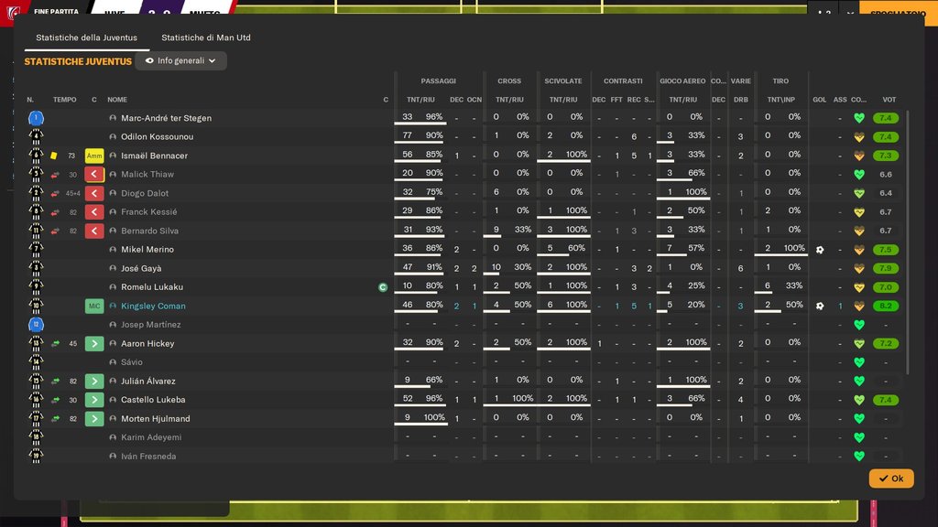Confirm with the Ok button
The width and height of the screenshot is (938, 527).
point(890,479)
